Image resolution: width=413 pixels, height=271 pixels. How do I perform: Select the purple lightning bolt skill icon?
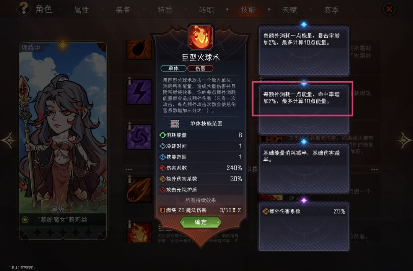[139, 92]
